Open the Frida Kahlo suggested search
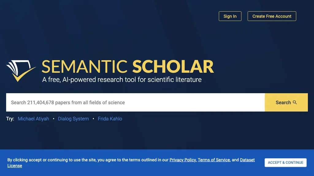 110,119
